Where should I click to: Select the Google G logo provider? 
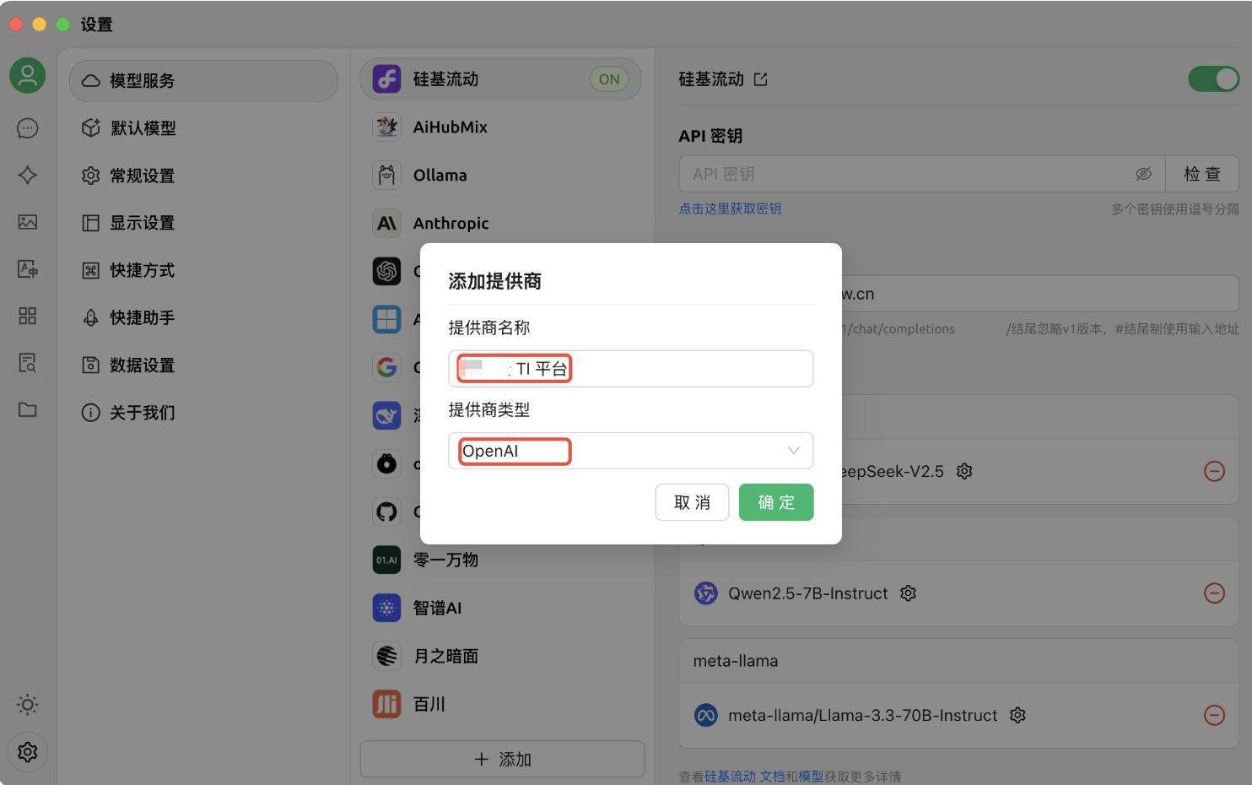click(x=387, y=367)
